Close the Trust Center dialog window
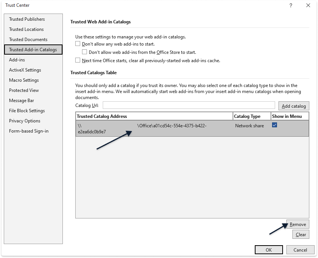The image size is (318, 258). [308, 6]
